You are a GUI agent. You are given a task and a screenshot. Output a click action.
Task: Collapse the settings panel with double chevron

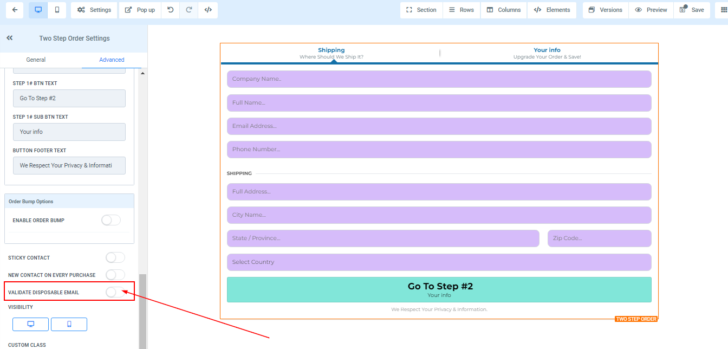pos(10,38)
